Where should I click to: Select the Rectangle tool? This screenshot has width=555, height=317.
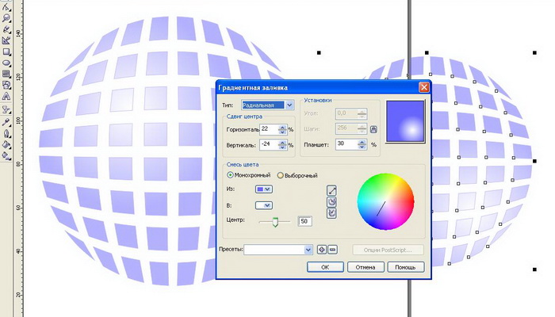click(6, 52)
